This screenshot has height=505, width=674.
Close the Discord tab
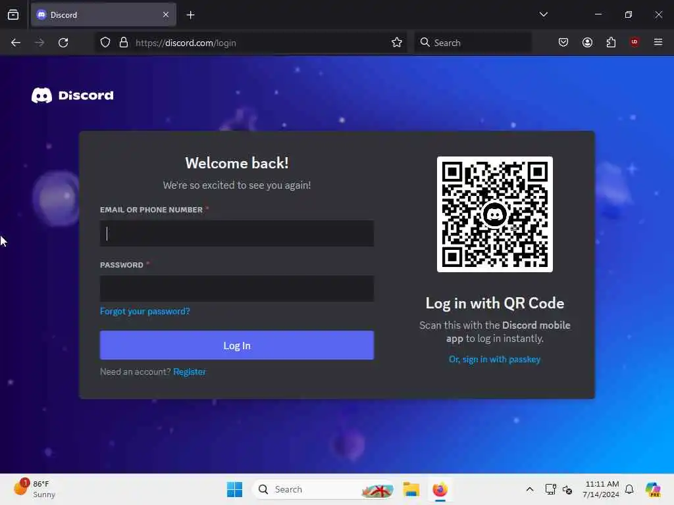tap(166, 15)
